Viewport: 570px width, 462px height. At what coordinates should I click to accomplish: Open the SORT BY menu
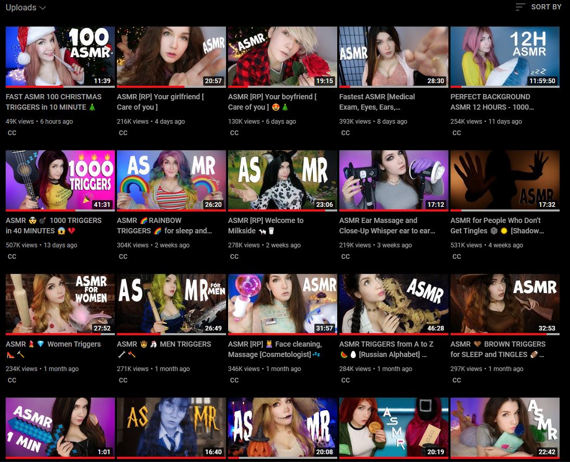coord(538,7)
